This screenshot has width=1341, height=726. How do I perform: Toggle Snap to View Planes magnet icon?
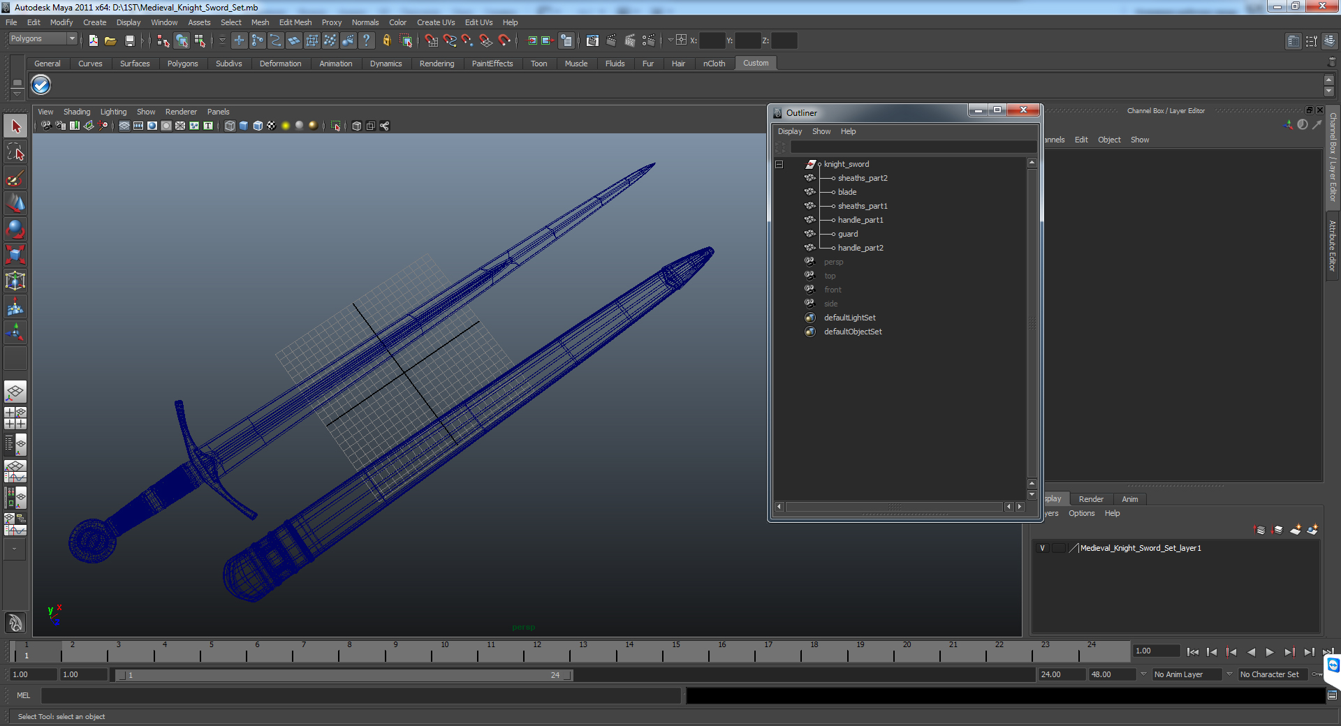coord(485,40)
